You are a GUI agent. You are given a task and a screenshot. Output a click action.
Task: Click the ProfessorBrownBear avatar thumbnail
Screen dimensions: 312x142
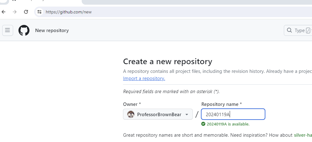tap(131, 114)
